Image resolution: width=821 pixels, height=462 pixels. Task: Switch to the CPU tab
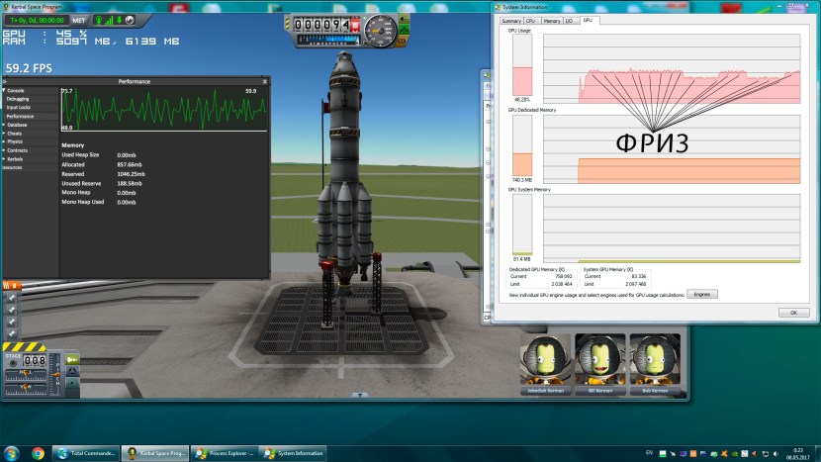[x=531, y=20]
